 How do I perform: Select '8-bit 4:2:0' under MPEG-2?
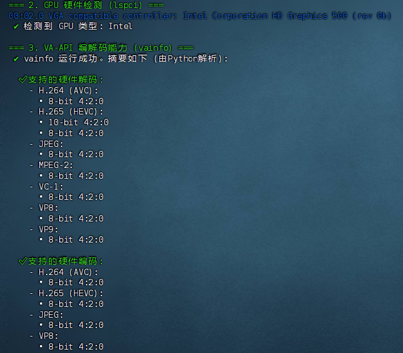(x=76, y=176)
